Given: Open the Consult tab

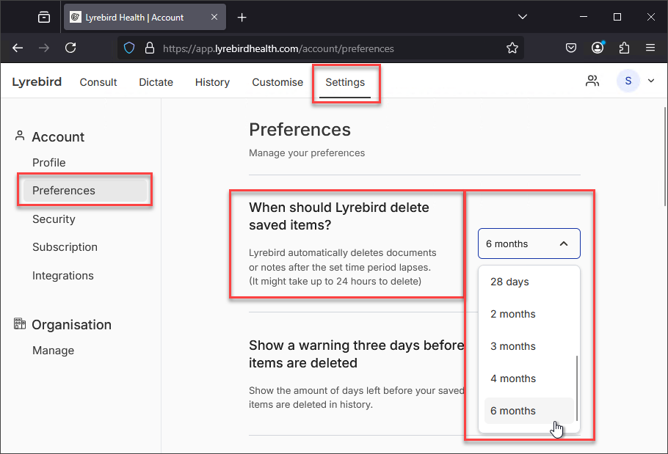Looking at the screenshot, I should (x=98, y=82).
